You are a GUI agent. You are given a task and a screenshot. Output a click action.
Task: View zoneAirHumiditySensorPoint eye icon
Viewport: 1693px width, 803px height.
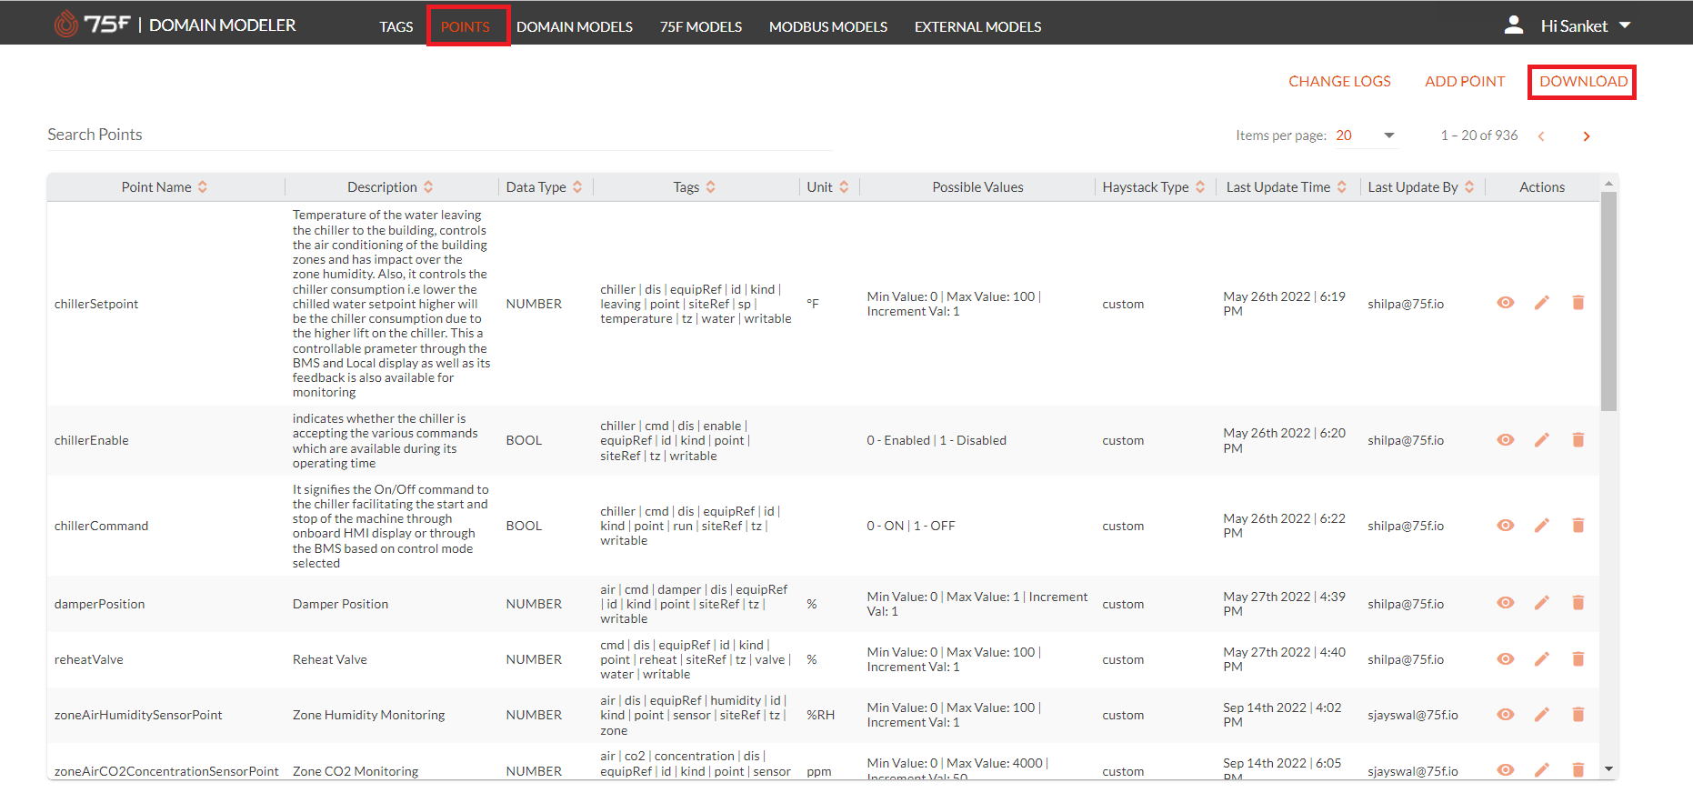tap(1506, 715)
